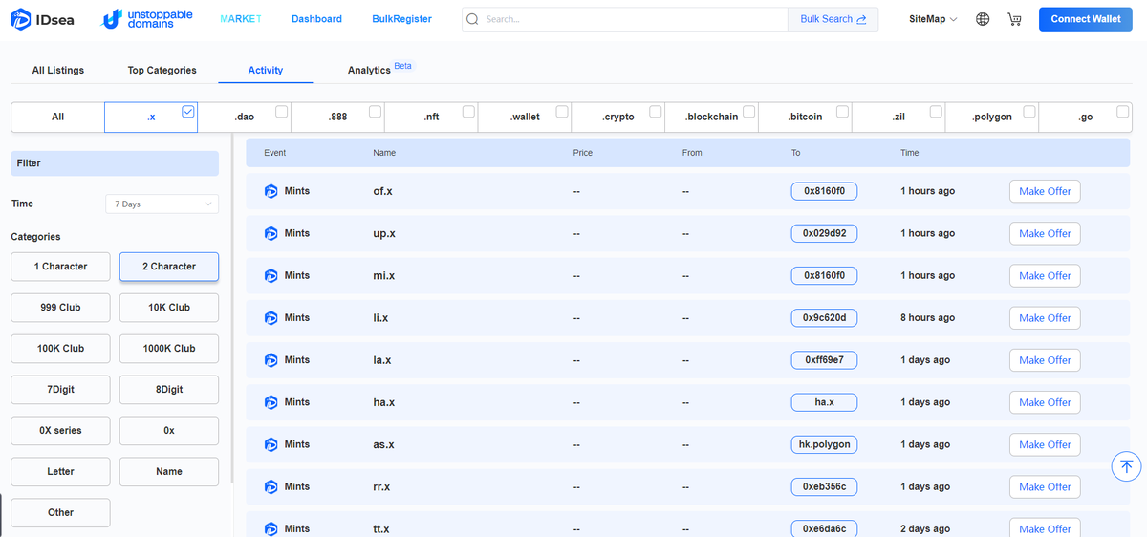Make an offer on rr.x

(x=1045, y=486)
